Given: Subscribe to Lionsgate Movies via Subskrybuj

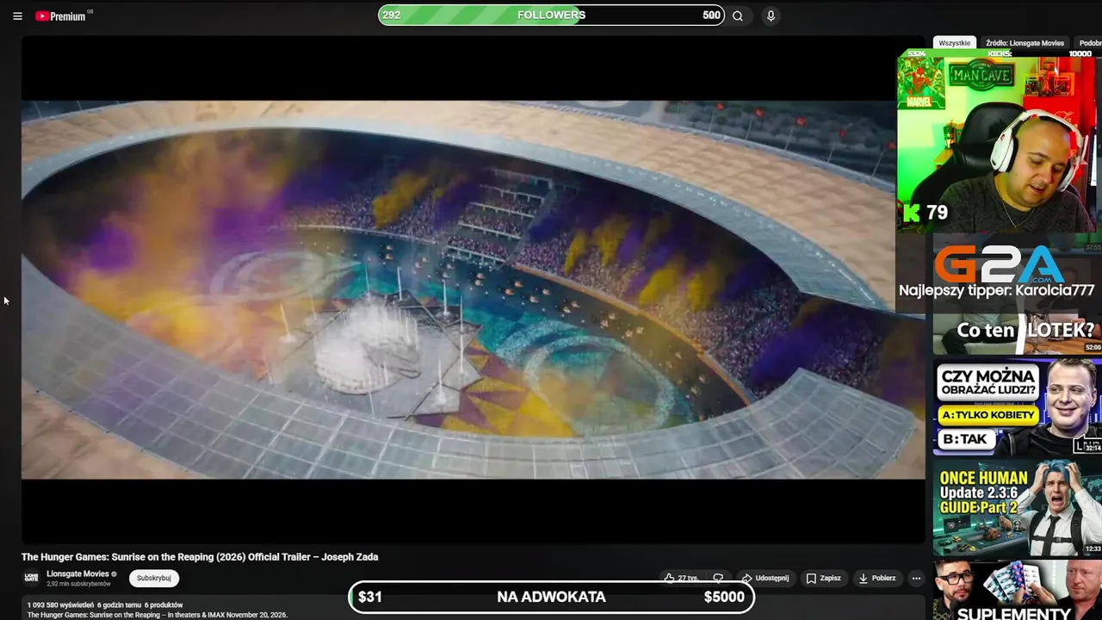Looking at the screenshot, I should tap(154, 579).
